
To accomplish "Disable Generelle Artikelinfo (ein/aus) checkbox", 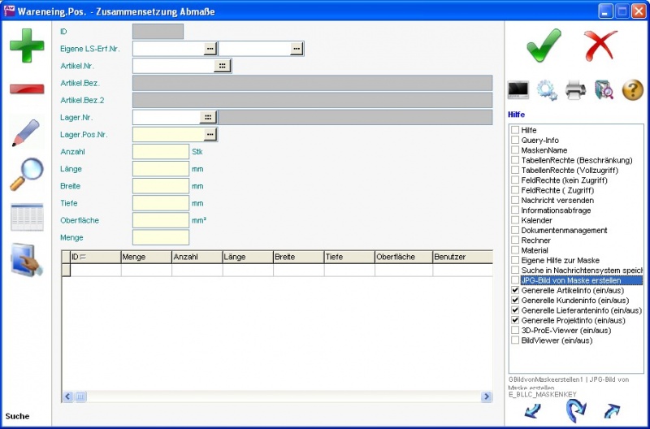I will [x=515, y=290].
